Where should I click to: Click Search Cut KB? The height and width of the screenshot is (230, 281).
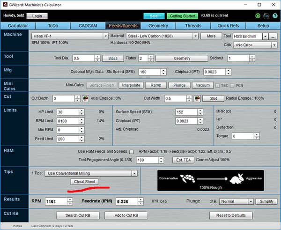point(78,215)
